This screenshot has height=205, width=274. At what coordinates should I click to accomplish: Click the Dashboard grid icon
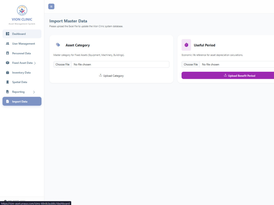[7, 34]
